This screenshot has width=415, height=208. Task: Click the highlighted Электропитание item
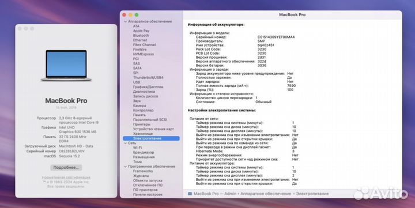tap(151, 138)
